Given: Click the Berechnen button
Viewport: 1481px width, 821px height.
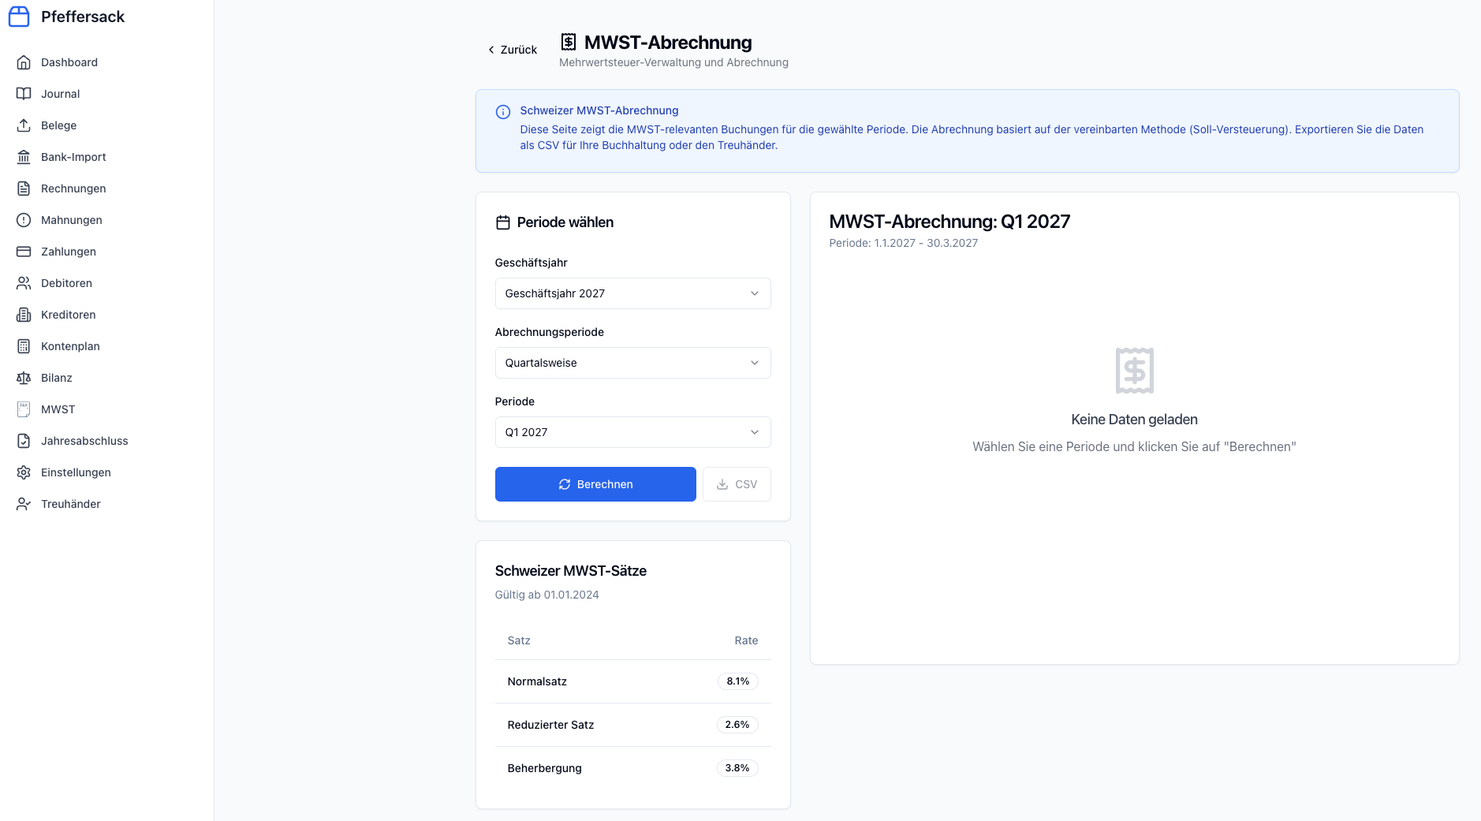Looking at the screenshot, I should tap(595, 483).
